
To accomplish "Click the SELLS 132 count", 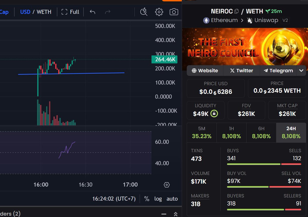I will click(x=297, y=158).
